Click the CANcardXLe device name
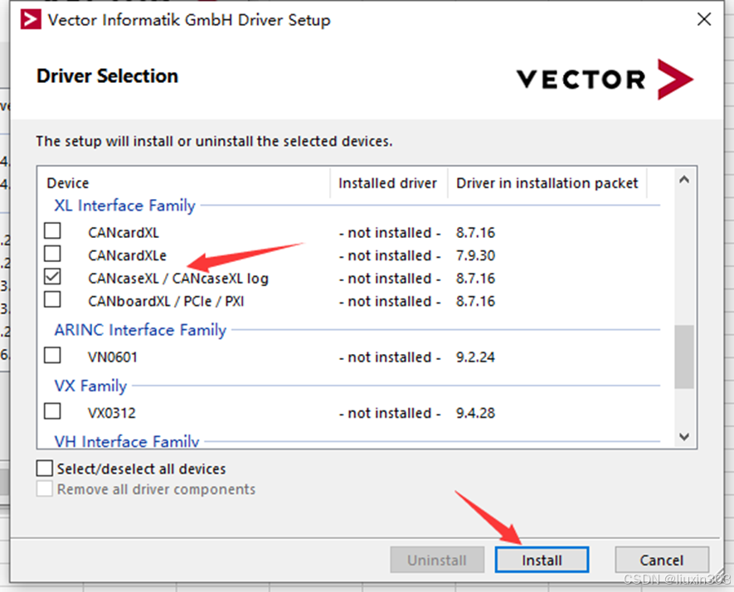The width and height of the screenshot is (734, 592). [x=128, y=255]
